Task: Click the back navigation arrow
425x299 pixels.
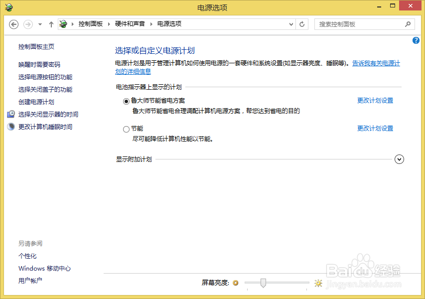Action: [x=13, y=24]
